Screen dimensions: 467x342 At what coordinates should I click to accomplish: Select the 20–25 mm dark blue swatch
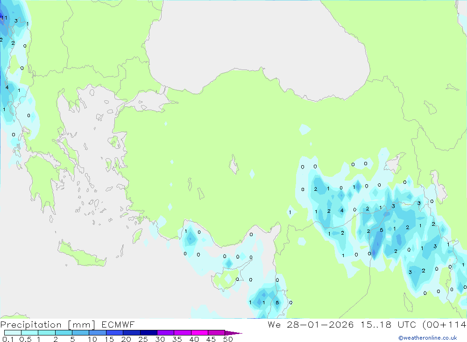[131, 333]
